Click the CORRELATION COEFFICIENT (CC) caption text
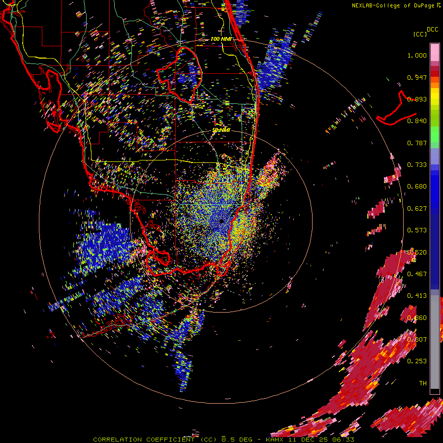Screen dimensions: 443x443 155,440
